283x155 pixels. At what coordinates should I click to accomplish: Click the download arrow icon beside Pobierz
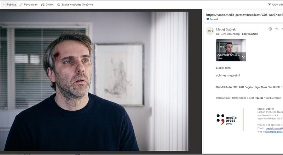4,5
